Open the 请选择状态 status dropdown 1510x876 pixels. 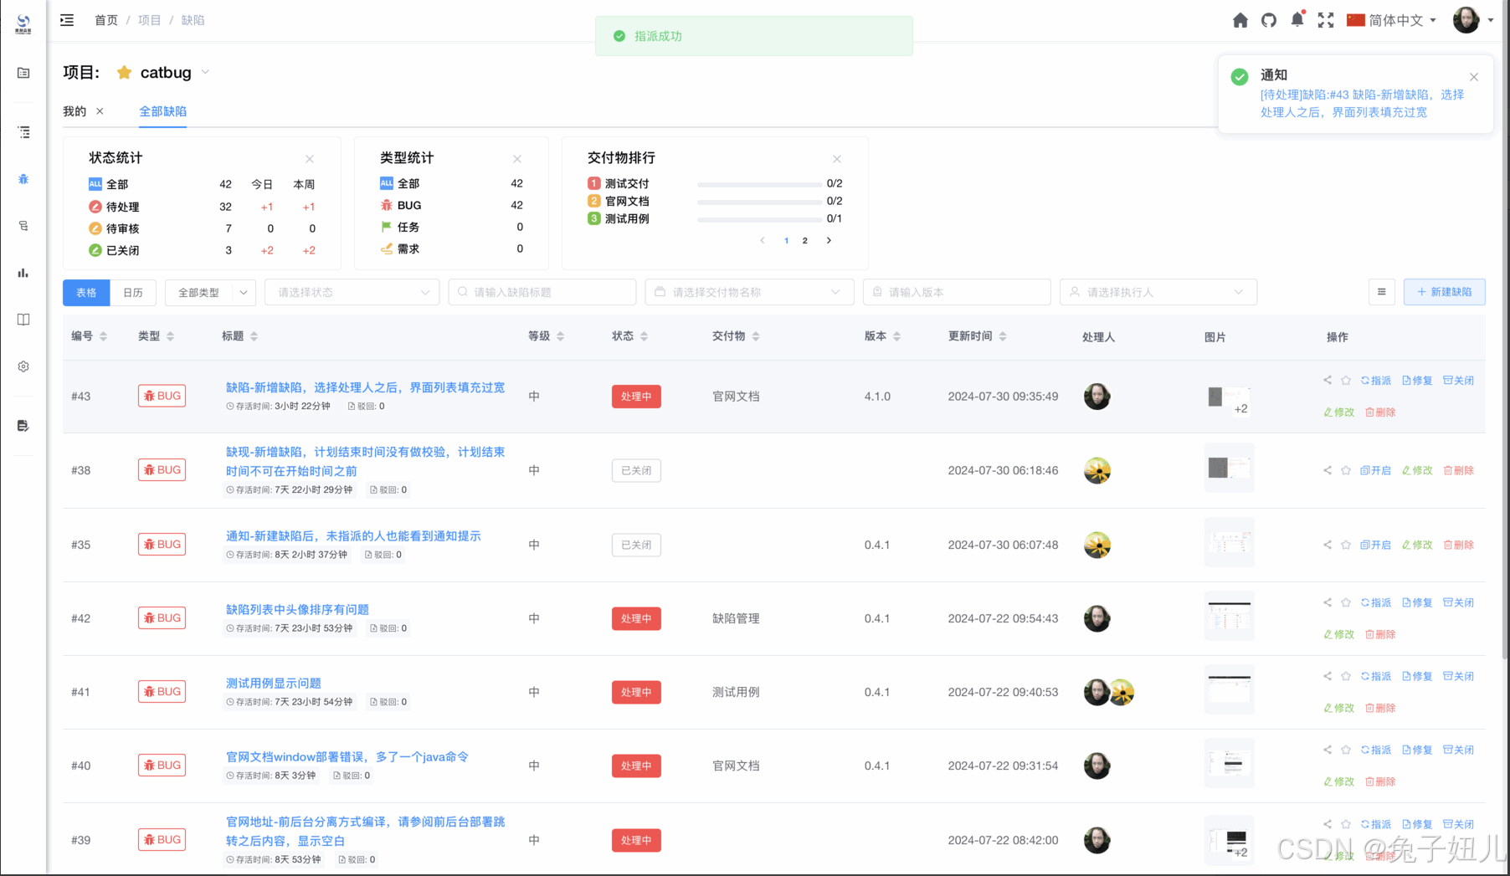coord(352,292)
